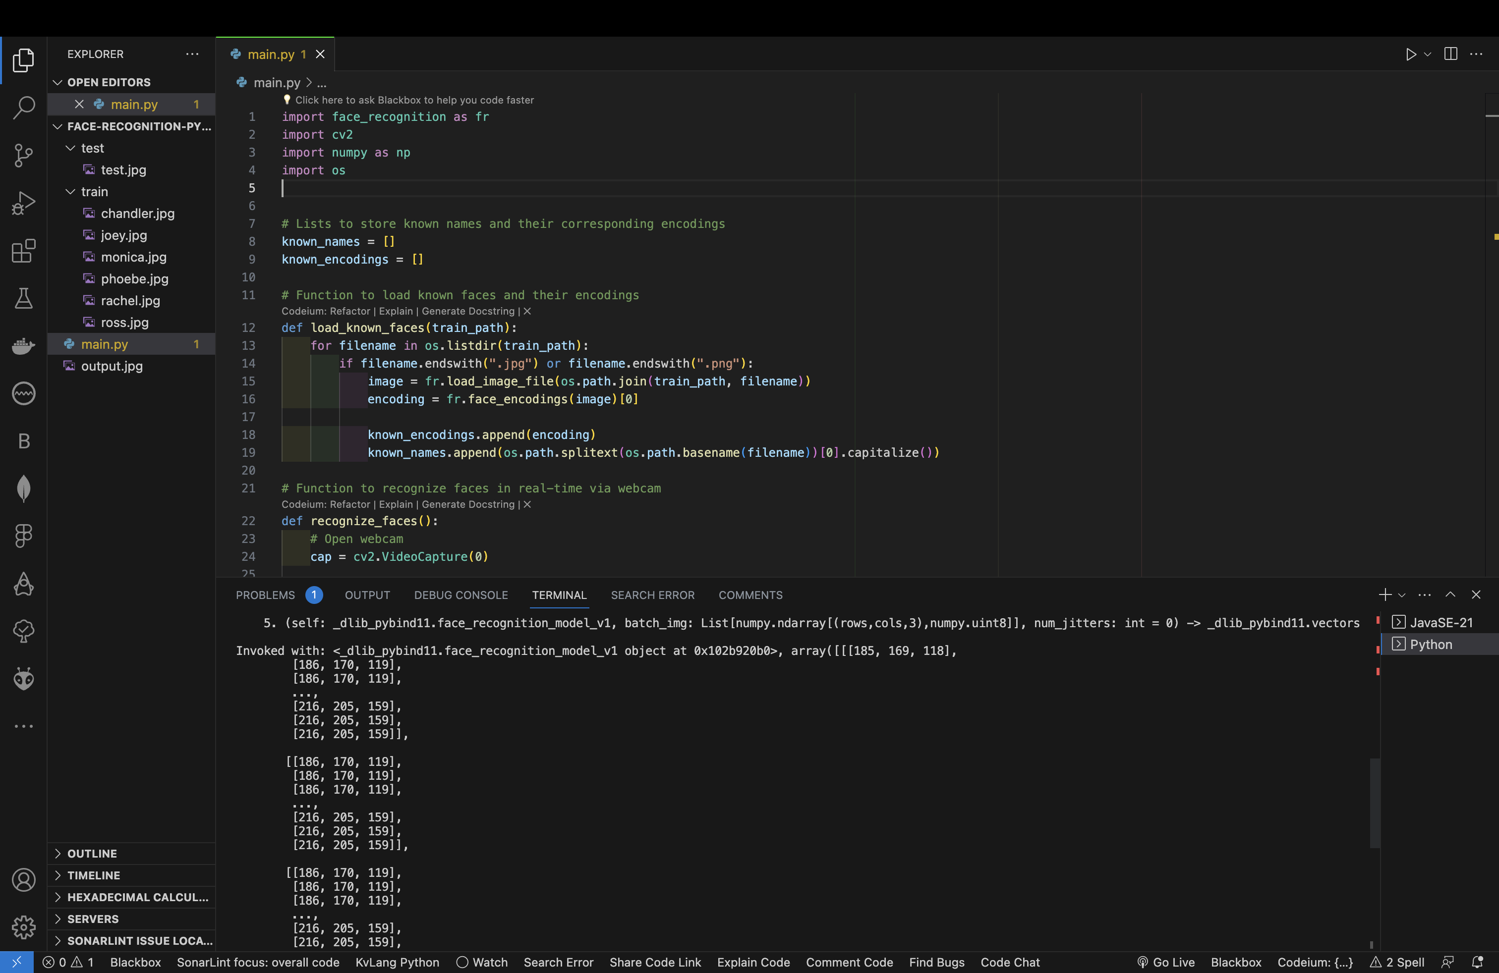This screenshot has height=973, width=1499.
Task: Open the Manage gear menu
Action: point(23,926)
